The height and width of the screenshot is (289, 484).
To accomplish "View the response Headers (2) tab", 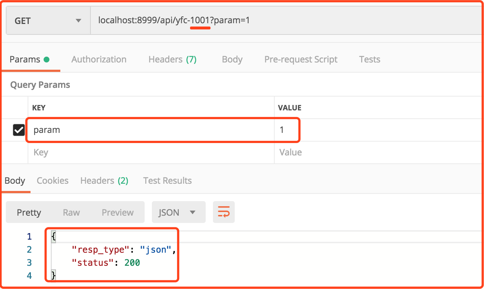I will [104, 181].
